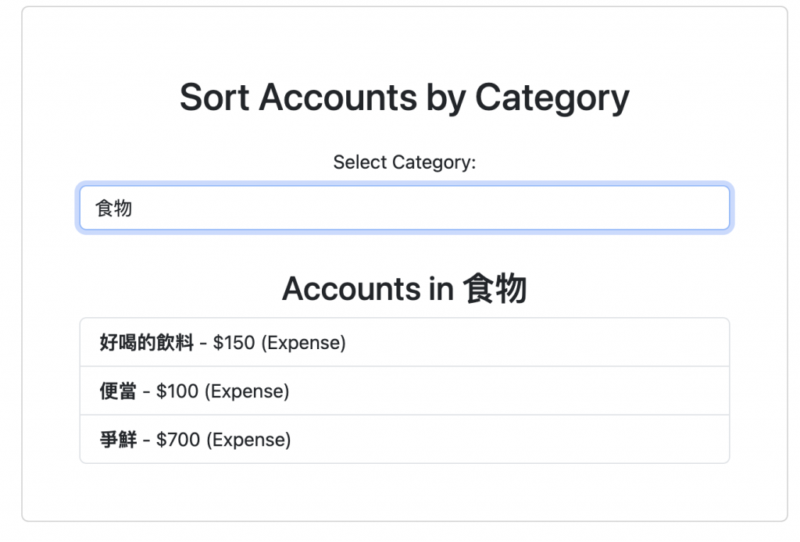Click "(Expense)" next to $150
Image resolution: width=800 pixels, height=542 pixels.
click(x=303, y=343)
